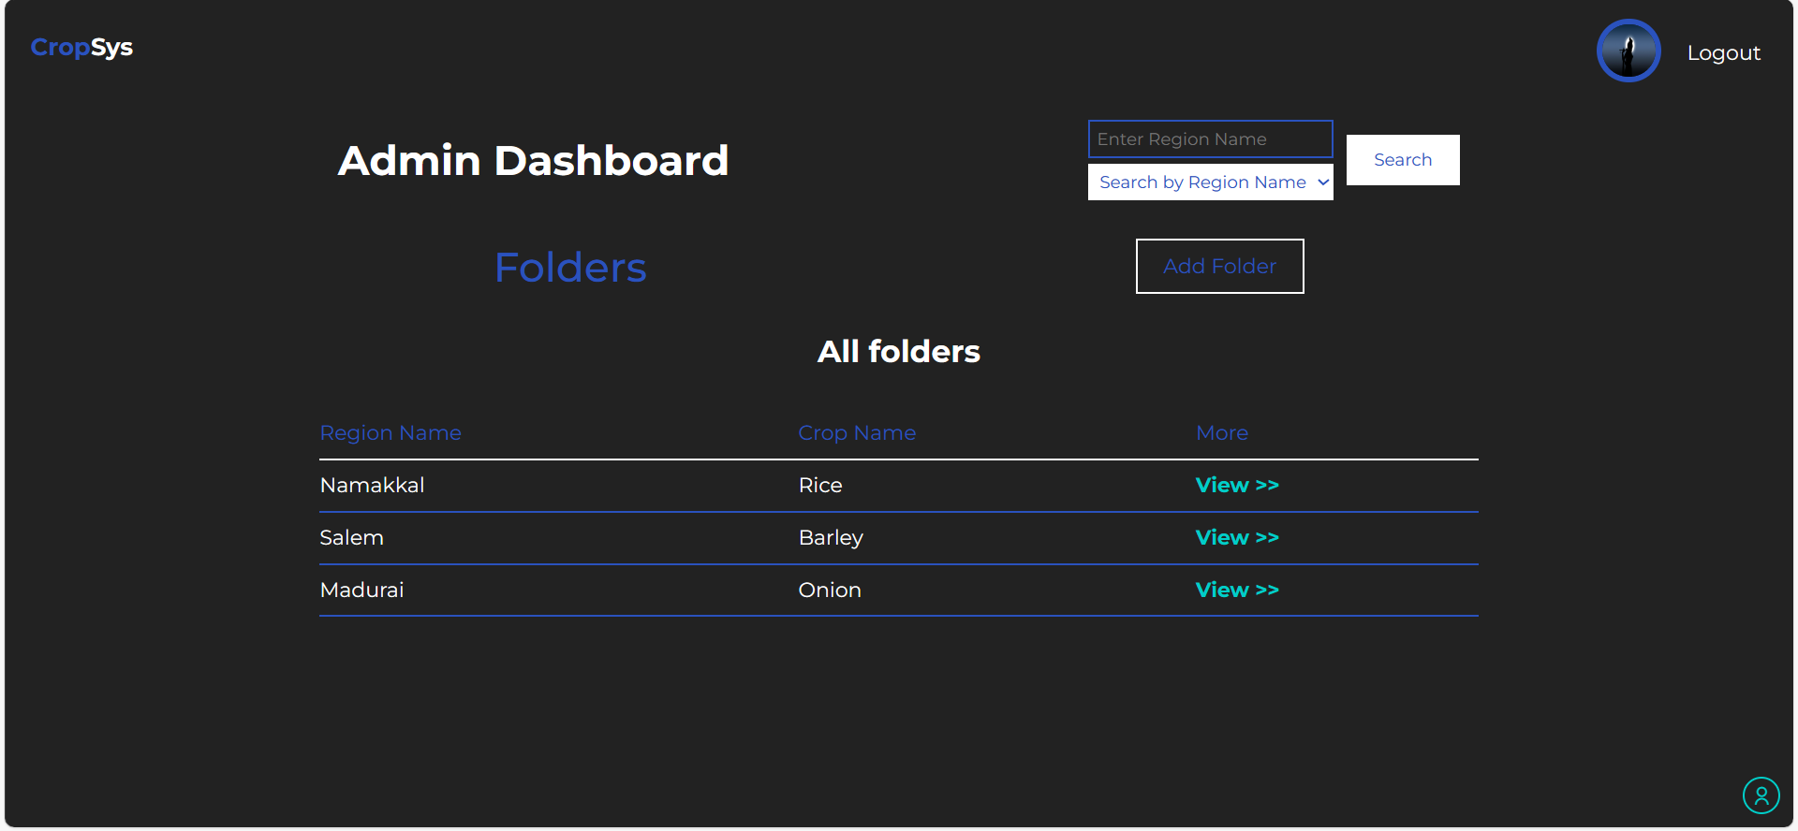Focus the Enter Region Name field
This screenshot has width=1798, height=831.
coord(1210,139)
